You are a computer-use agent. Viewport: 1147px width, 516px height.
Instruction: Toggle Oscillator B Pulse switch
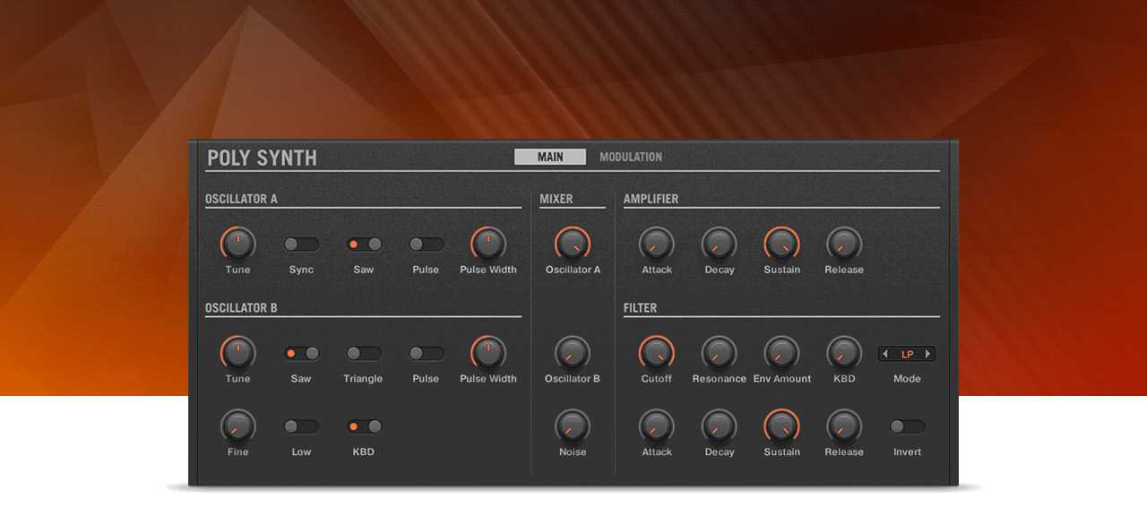coord(427,353)
